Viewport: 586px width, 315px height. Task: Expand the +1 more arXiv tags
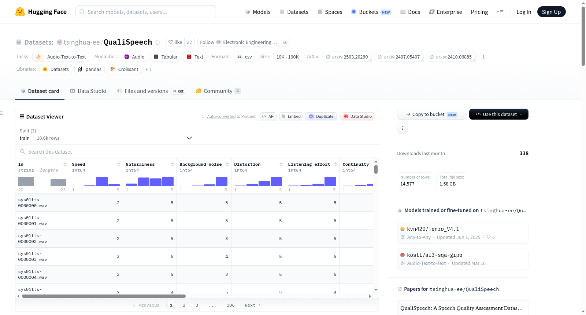482,57
